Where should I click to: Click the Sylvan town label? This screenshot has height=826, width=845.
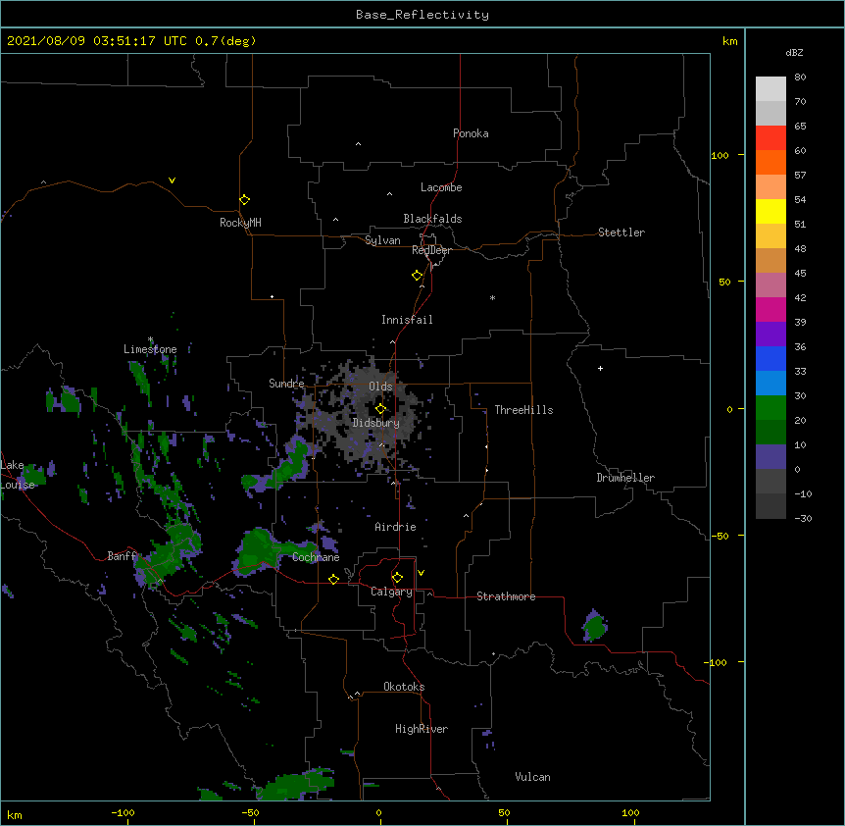(382, 240)
